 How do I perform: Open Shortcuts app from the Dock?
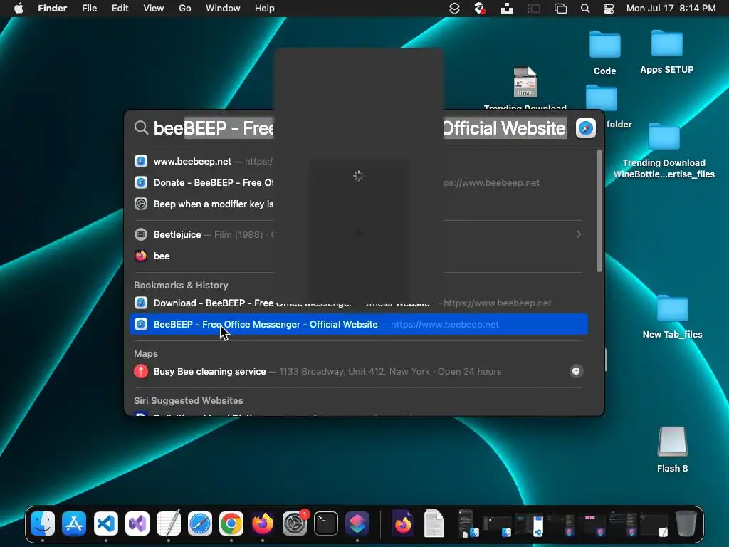pos(357,523)
